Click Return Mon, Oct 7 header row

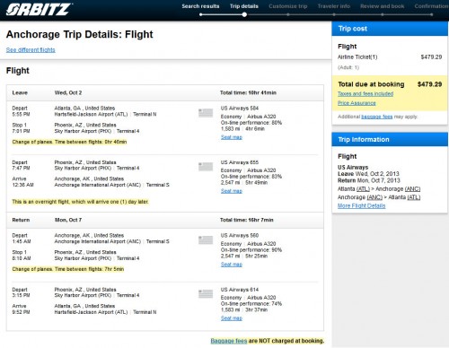[x=165, y=220]
